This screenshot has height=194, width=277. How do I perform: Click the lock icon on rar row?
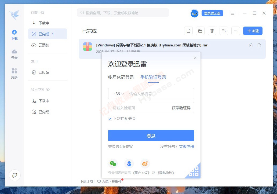click(x=251, y=45)
